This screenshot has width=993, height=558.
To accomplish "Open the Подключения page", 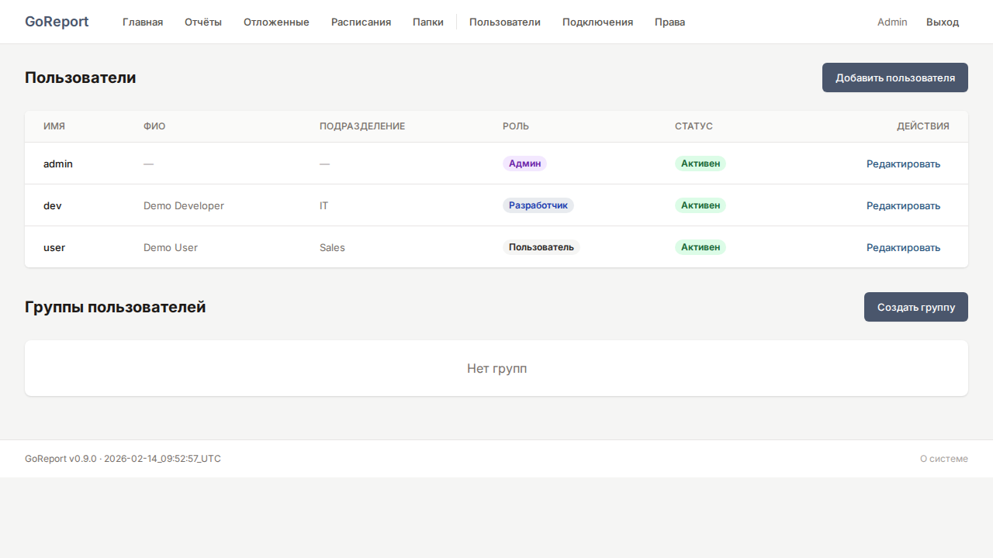I will (x=597, y=22).
